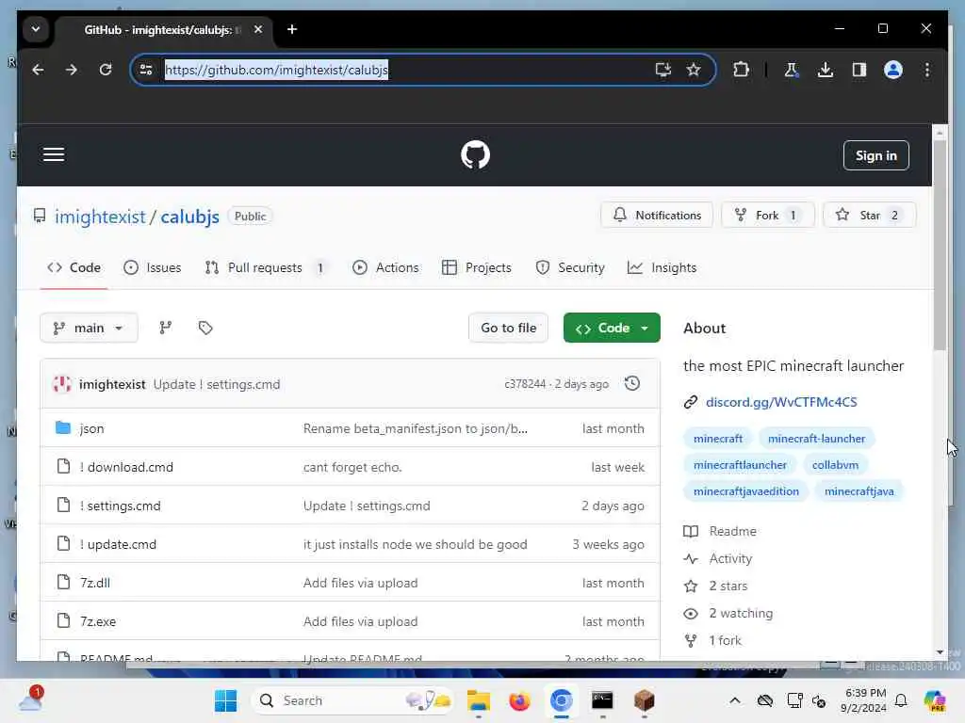The image size is (965, 723).
Task: Open the imightexist owner link
Action: click(x=100, y=217)
